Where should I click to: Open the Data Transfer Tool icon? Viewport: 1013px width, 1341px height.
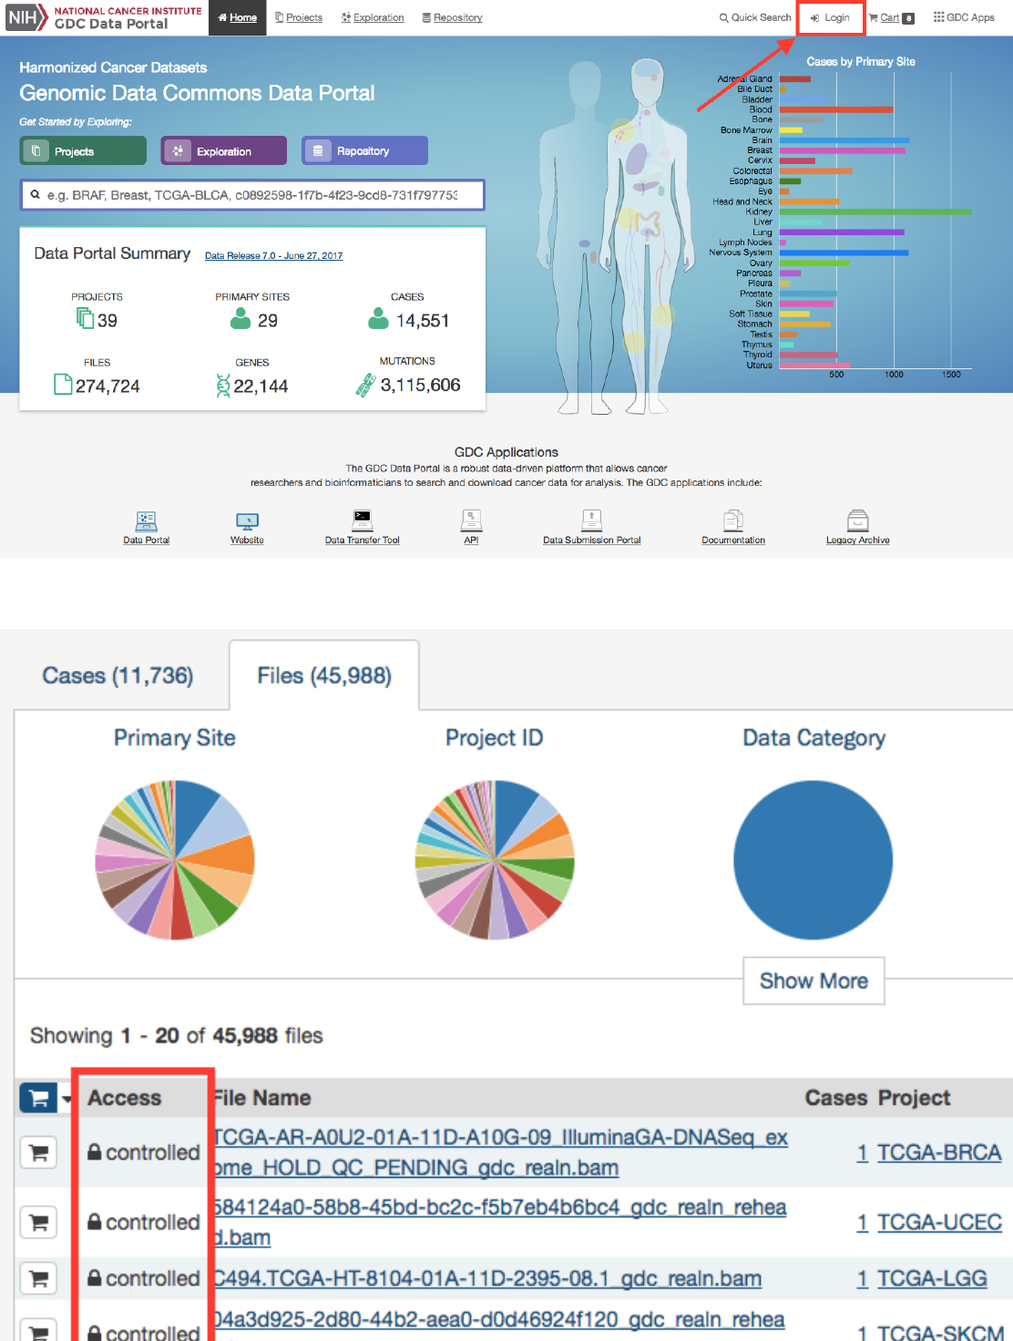[363, 521]
